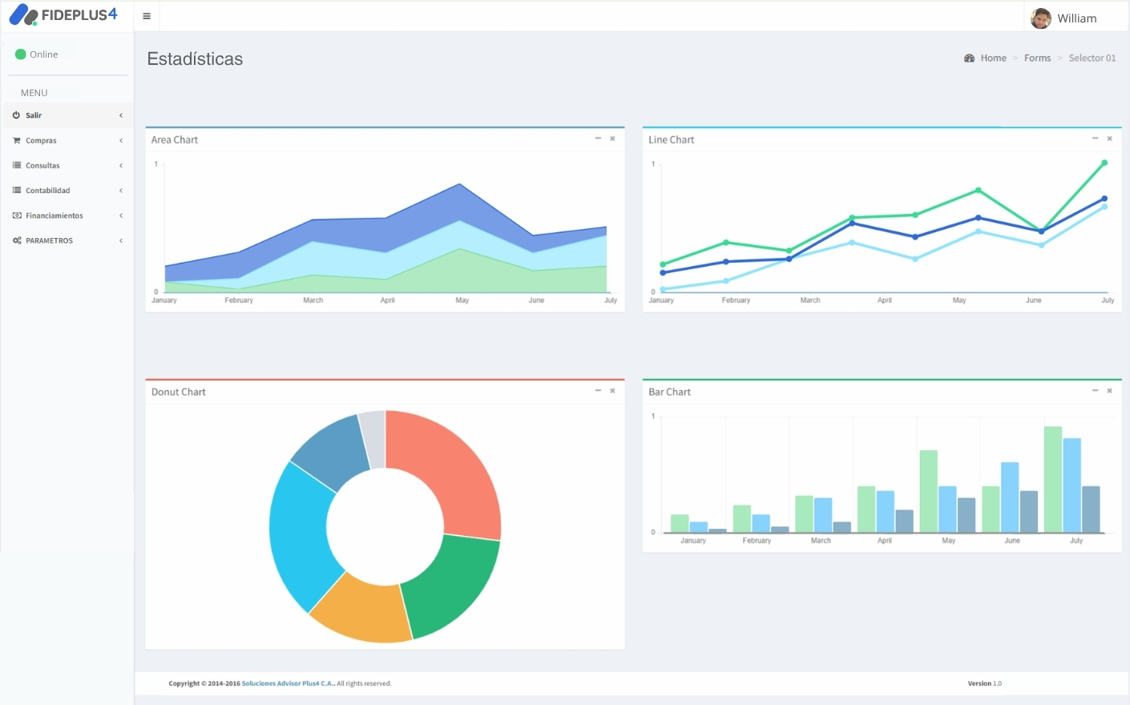Expand the PARAMETROS submenu chevron
The image size is (1130, 705).
pos(121,240)
